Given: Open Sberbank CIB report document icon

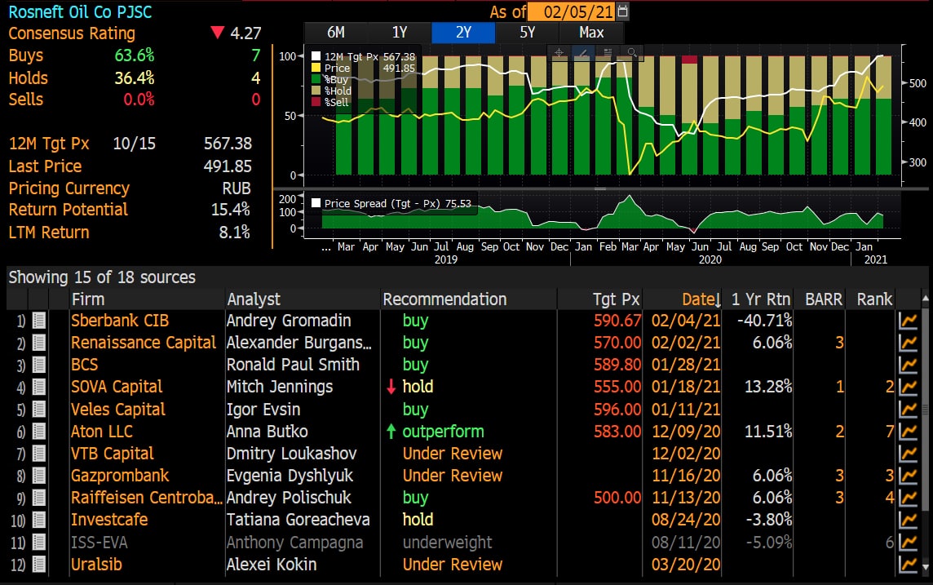Looking at the screenshot, I should click(x=38, y=321).
